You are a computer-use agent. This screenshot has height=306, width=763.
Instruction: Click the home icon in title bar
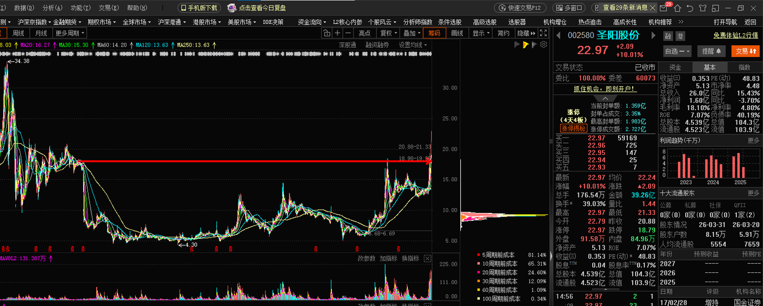click(677, 8)
